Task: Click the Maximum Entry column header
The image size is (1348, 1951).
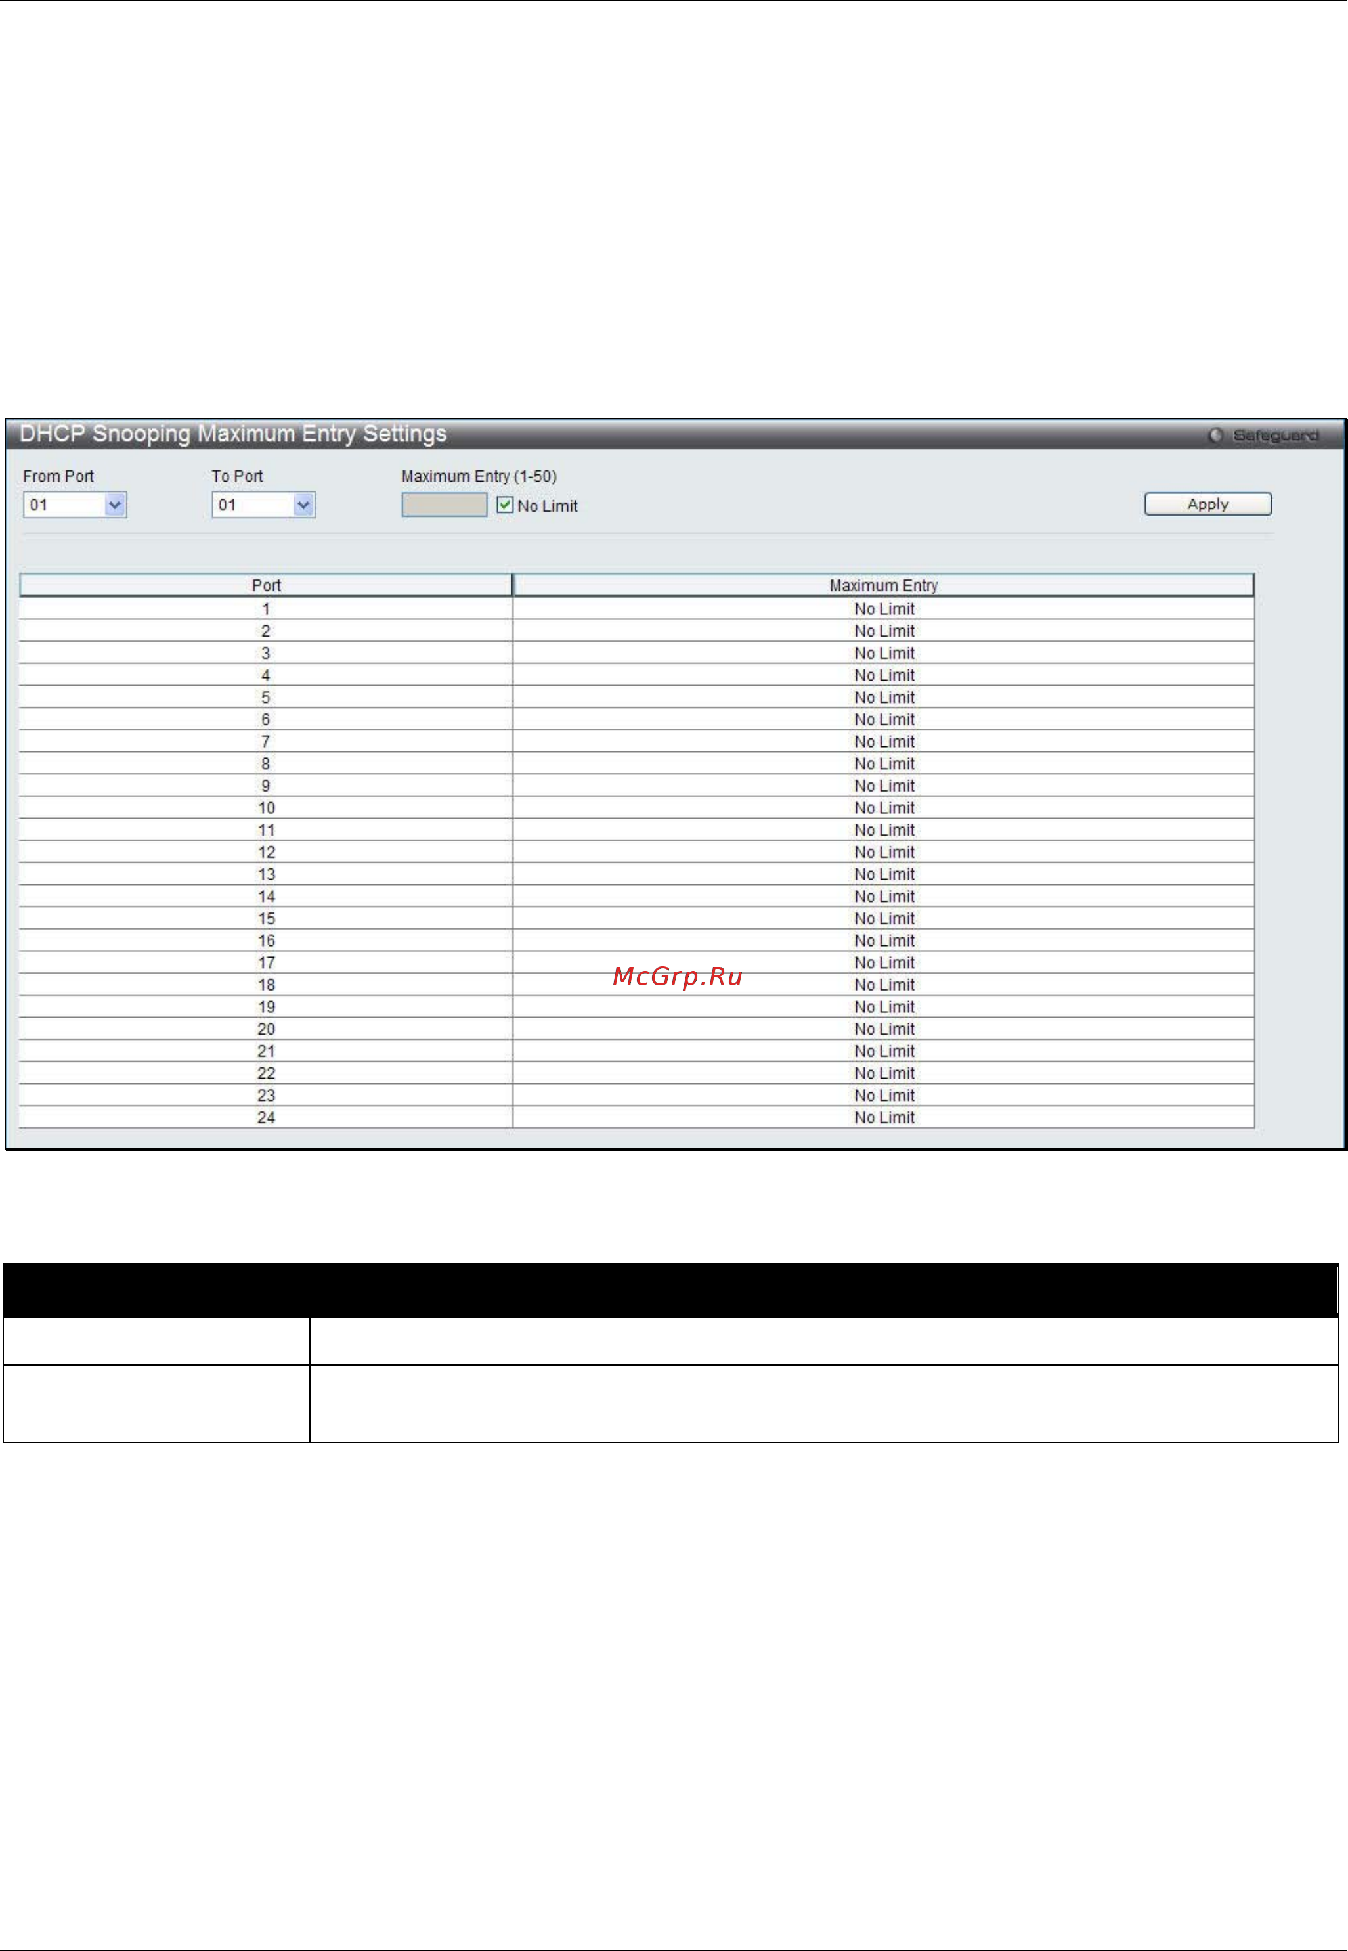Action: (884, 585)
